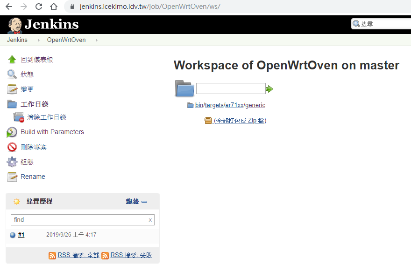411x272 pixels.
Task: Focus the find builds input field
Action: tap(83, 220)
